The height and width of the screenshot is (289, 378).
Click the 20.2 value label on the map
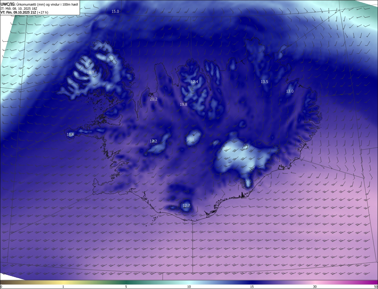tap(154, 99)
